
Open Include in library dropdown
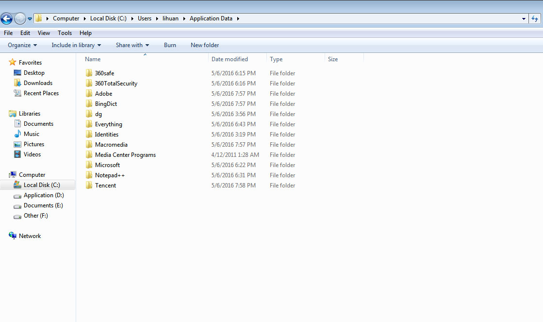pos(76,45)
